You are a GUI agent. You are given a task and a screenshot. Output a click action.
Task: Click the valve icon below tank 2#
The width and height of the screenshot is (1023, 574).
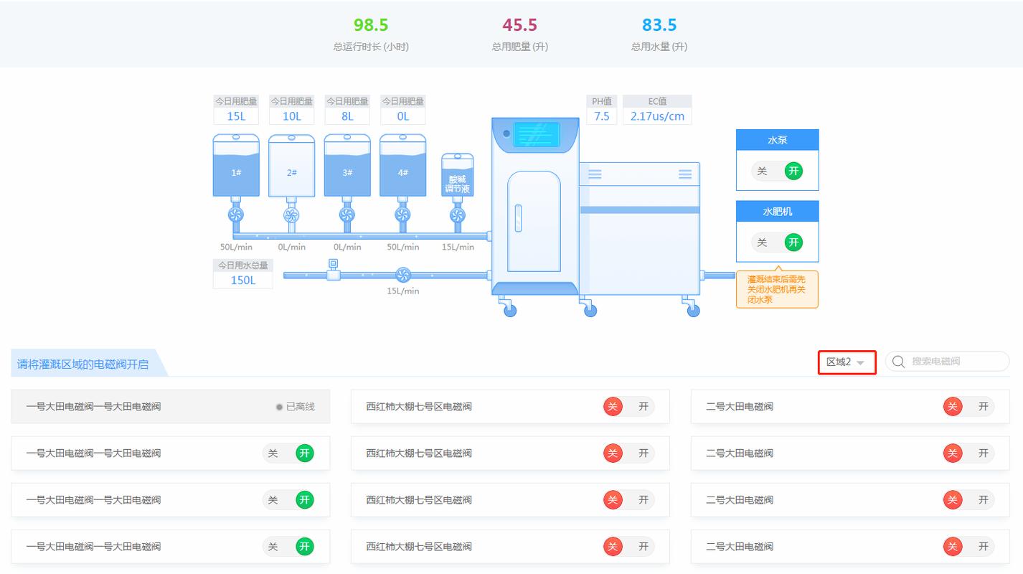[291, 215]
